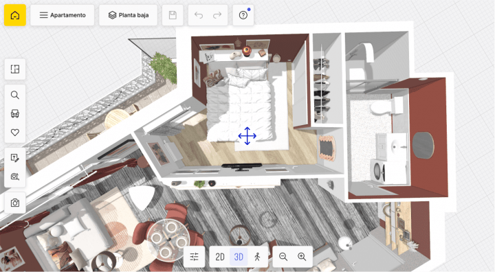Open the Planta baja floor selector
Screen dimensions: 495x272
[x=128, y=15]
